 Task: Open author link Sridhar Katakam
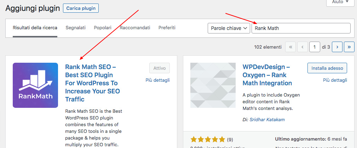pos(267,120)
